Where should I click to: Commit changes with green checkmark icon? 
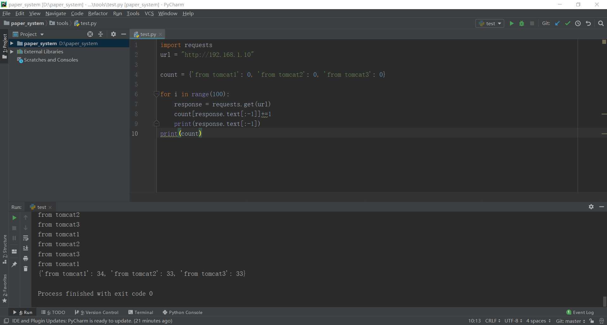(x=568, y=23)
